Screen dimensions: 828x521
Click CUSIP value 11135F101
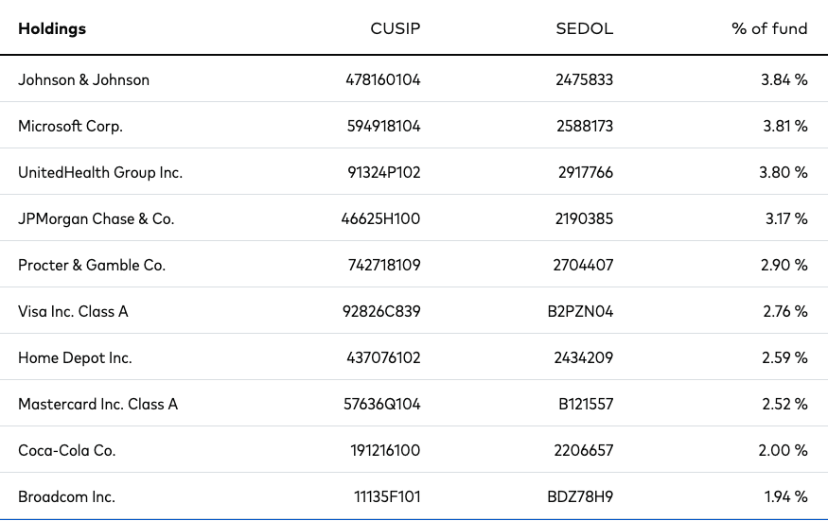click(387, 496)
